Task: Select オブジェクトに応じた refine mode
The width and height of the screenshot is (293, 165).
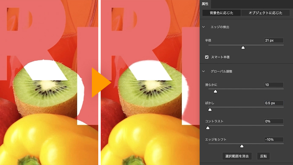Action: 265,13
